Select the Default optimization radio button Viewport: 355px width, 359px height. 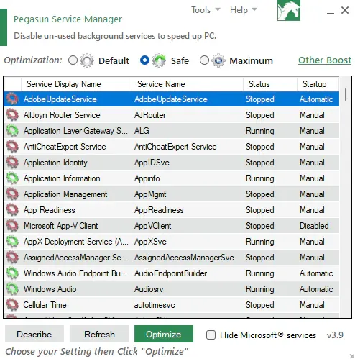(73, 60)
